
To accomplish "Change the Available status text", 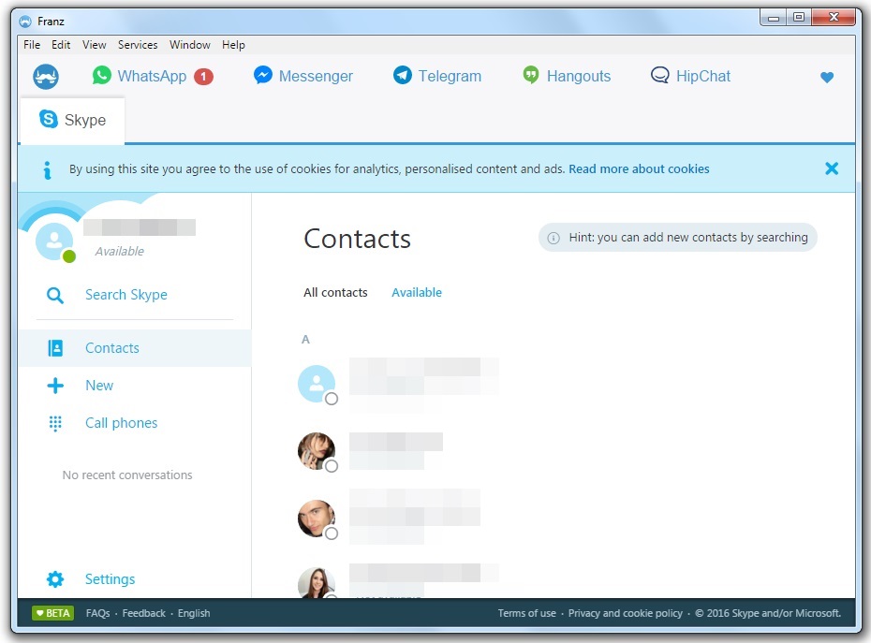I will pos(120,251).
